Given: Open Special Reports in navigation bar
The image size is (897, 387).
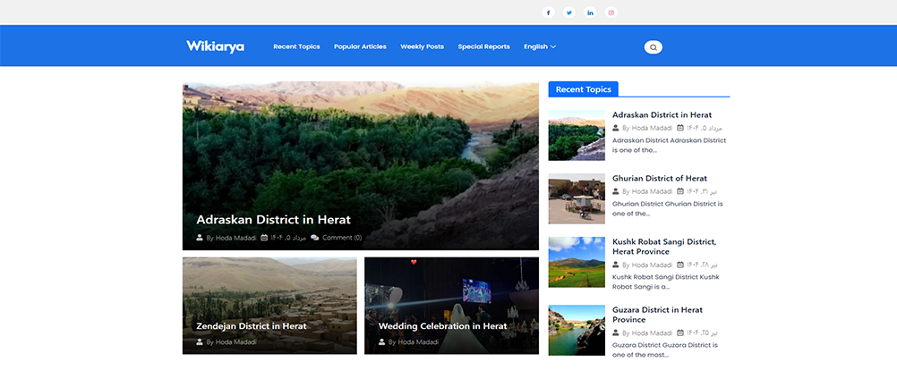Looking at the screenshot, I should (x=483, y=46).
